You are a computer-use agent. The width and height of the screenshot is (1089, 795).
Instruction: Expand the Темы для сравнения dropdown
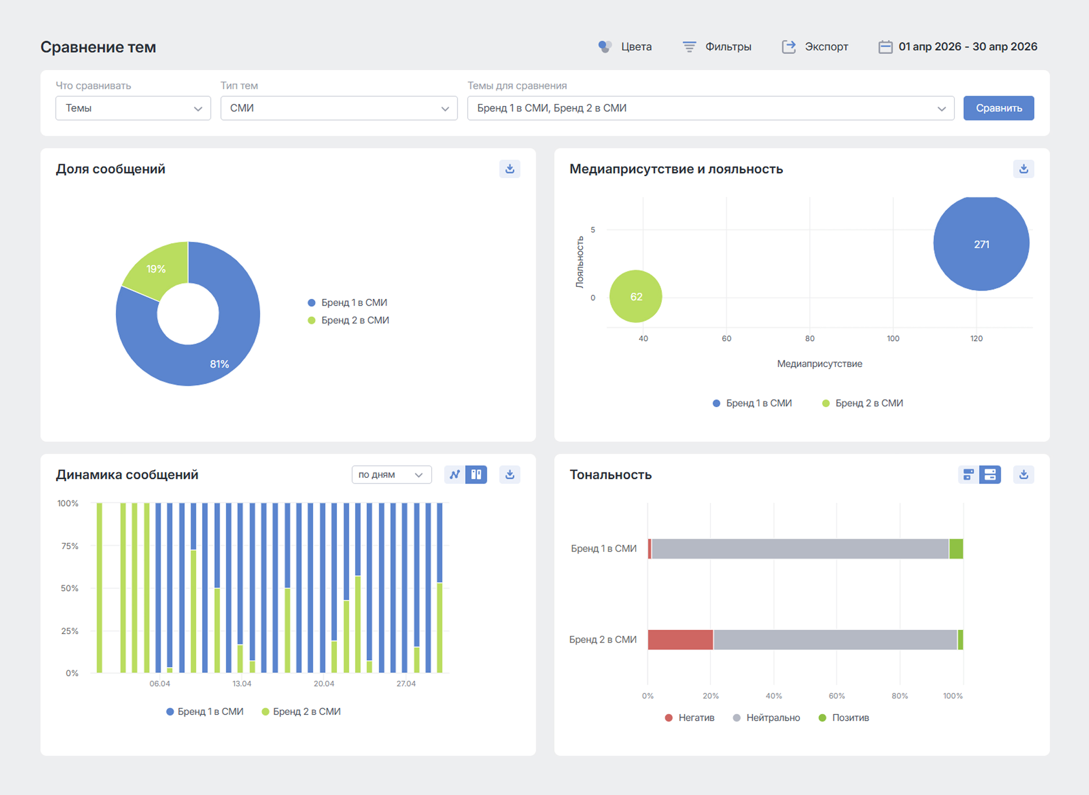(711, 108)
